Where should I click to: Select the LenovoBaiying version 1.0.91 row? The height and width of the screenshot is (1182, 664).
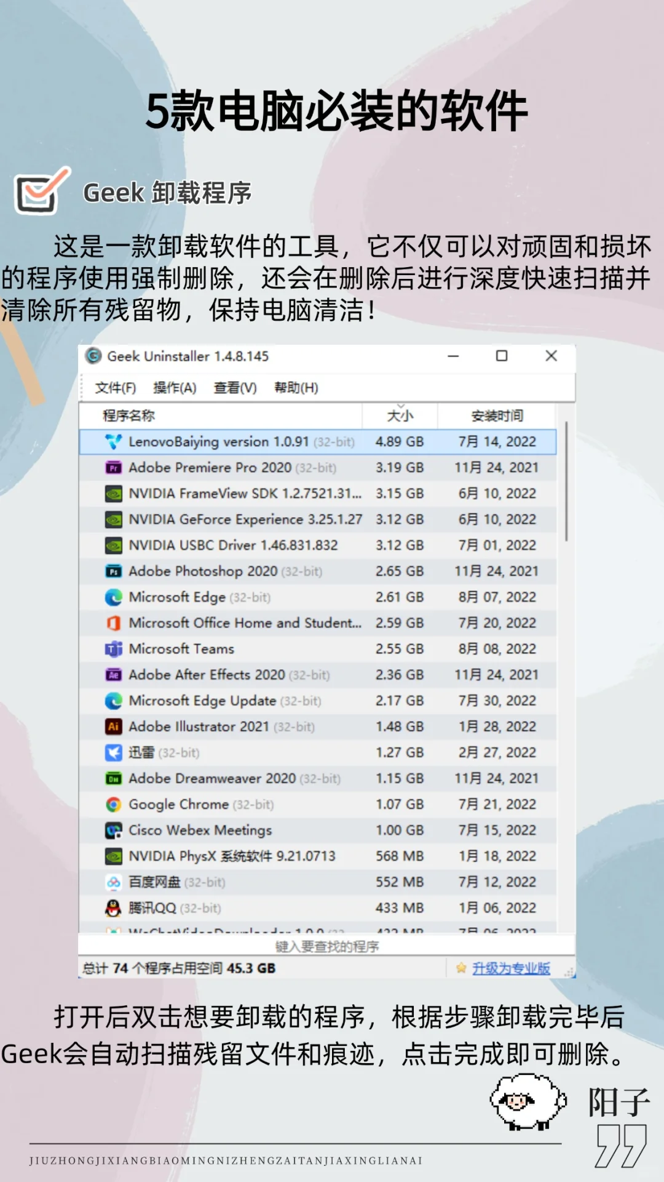pyautogui.click(x=318, y=441)
